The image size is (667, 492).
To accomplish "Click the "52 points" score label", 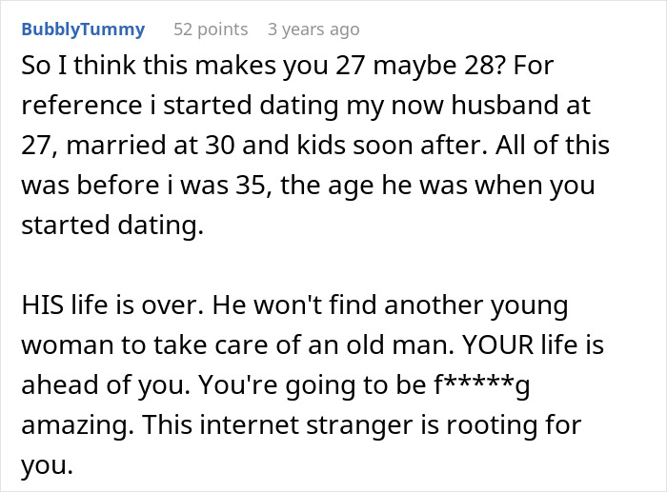I will pyautogui.click(x=211, y=30).
